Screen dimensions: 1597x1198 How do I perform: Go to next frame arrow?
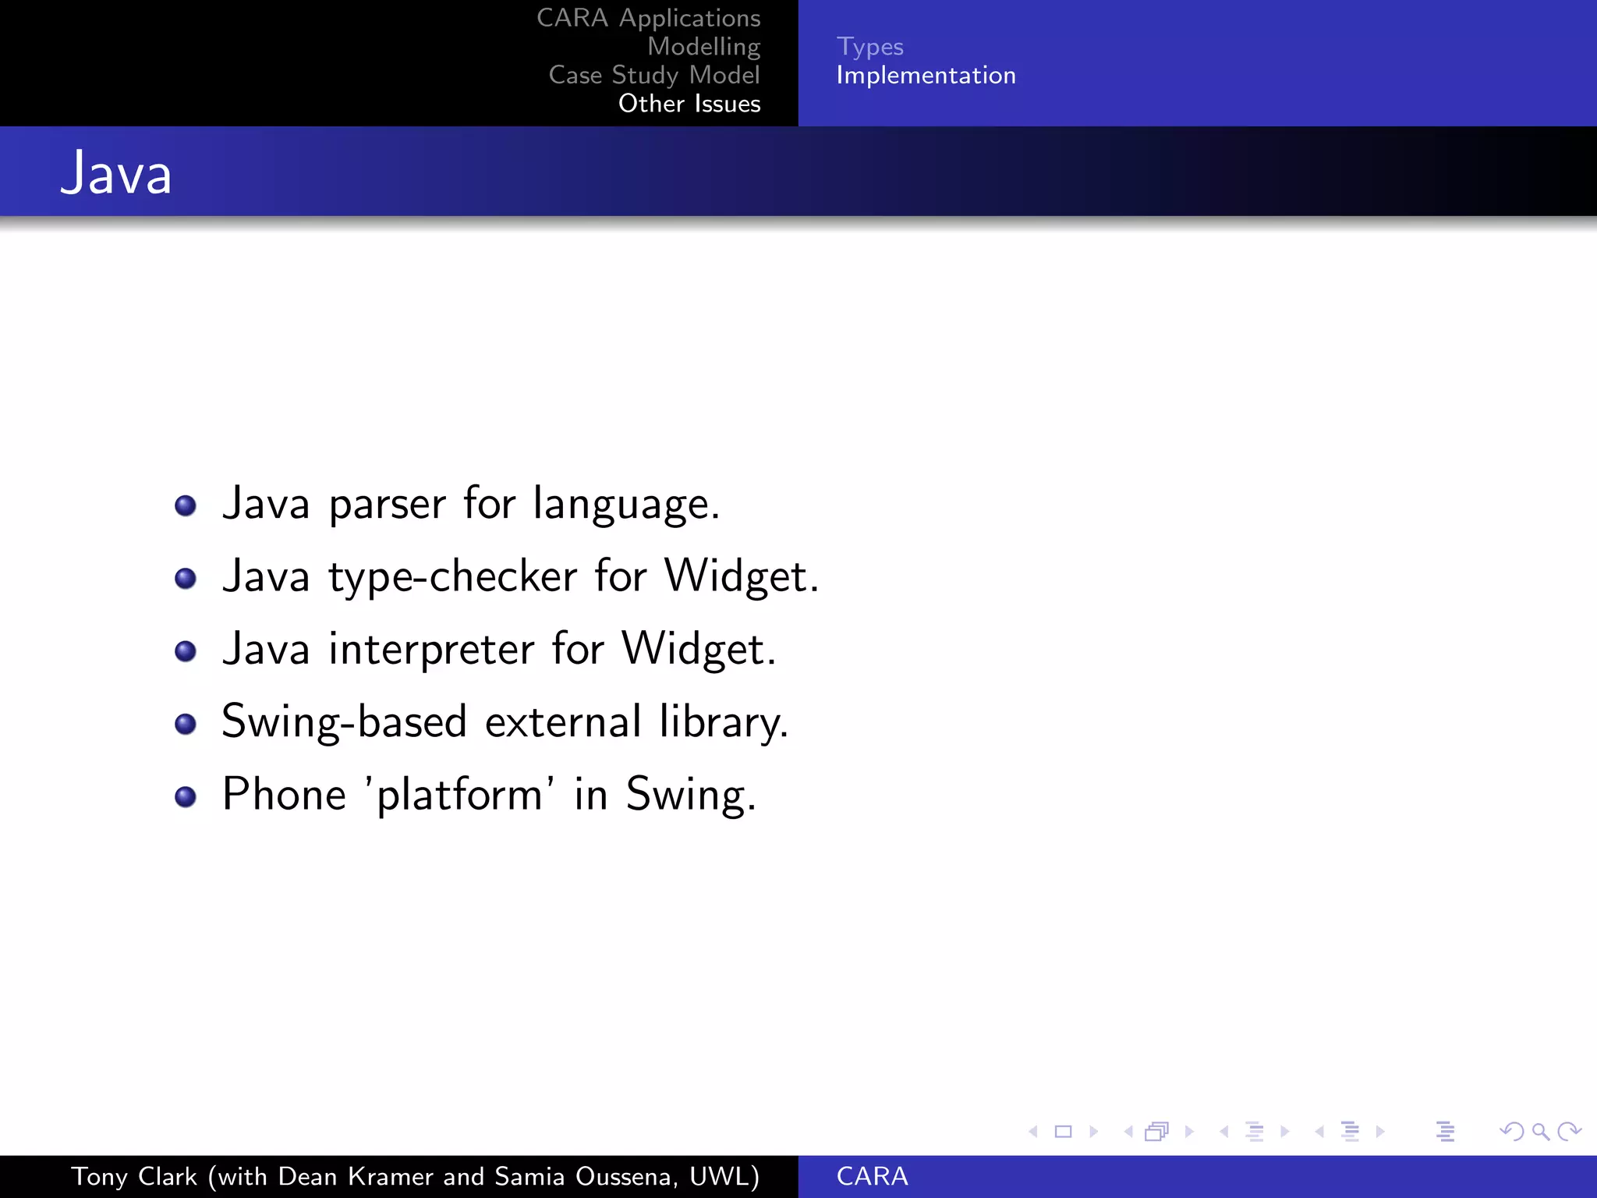click(x=1189, y=1131)
